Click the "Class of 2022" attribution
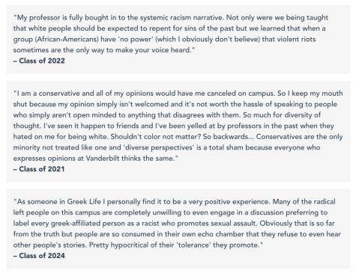356x273 pixels. coord(39,61)
